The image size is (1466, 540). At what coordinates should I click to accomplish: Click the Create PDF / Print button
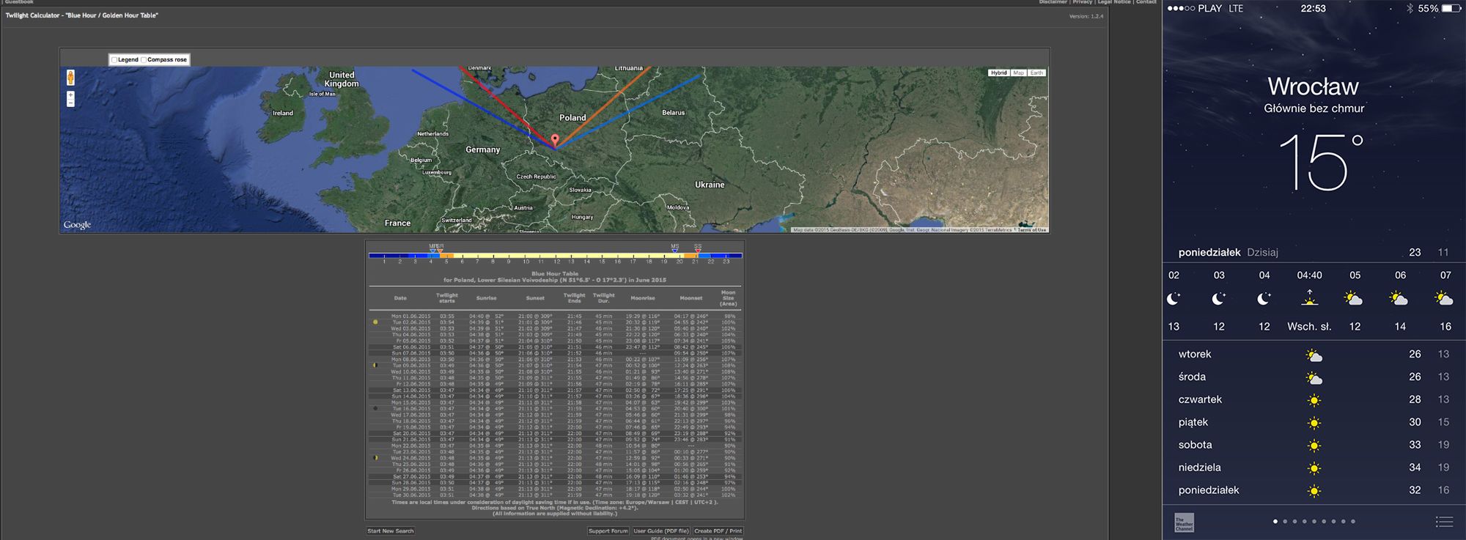[718, 531]
